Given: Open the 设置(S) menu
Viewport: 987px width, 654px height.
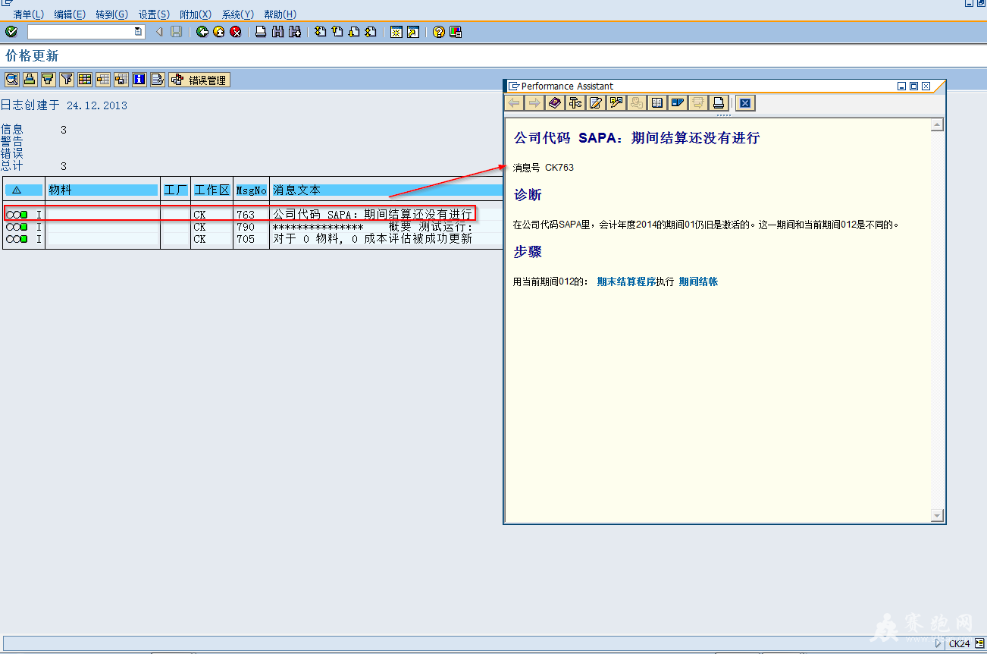Looking at the screenshot, I should [x=154, y=14].
